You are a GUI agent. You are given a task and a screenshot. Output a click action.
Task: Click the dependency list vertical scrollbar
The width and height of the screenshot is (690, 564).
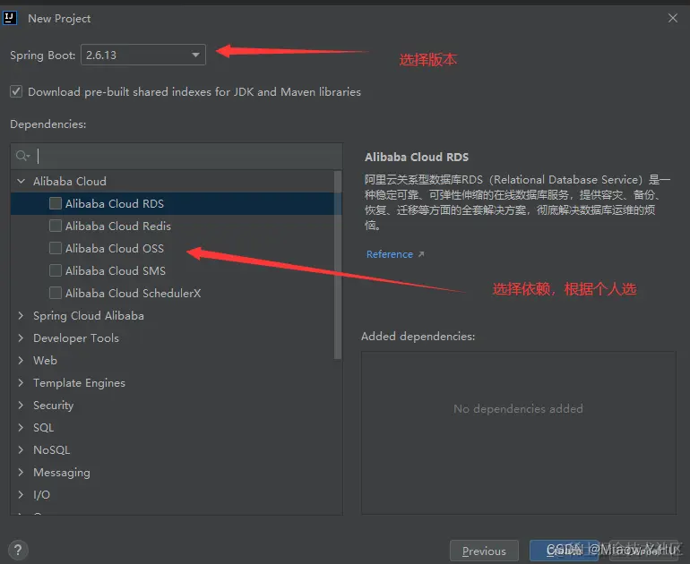(x=338, y=265)
